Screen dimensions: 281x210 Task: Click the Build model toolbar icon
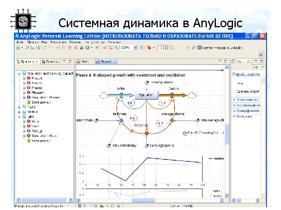tap(82, 48)
